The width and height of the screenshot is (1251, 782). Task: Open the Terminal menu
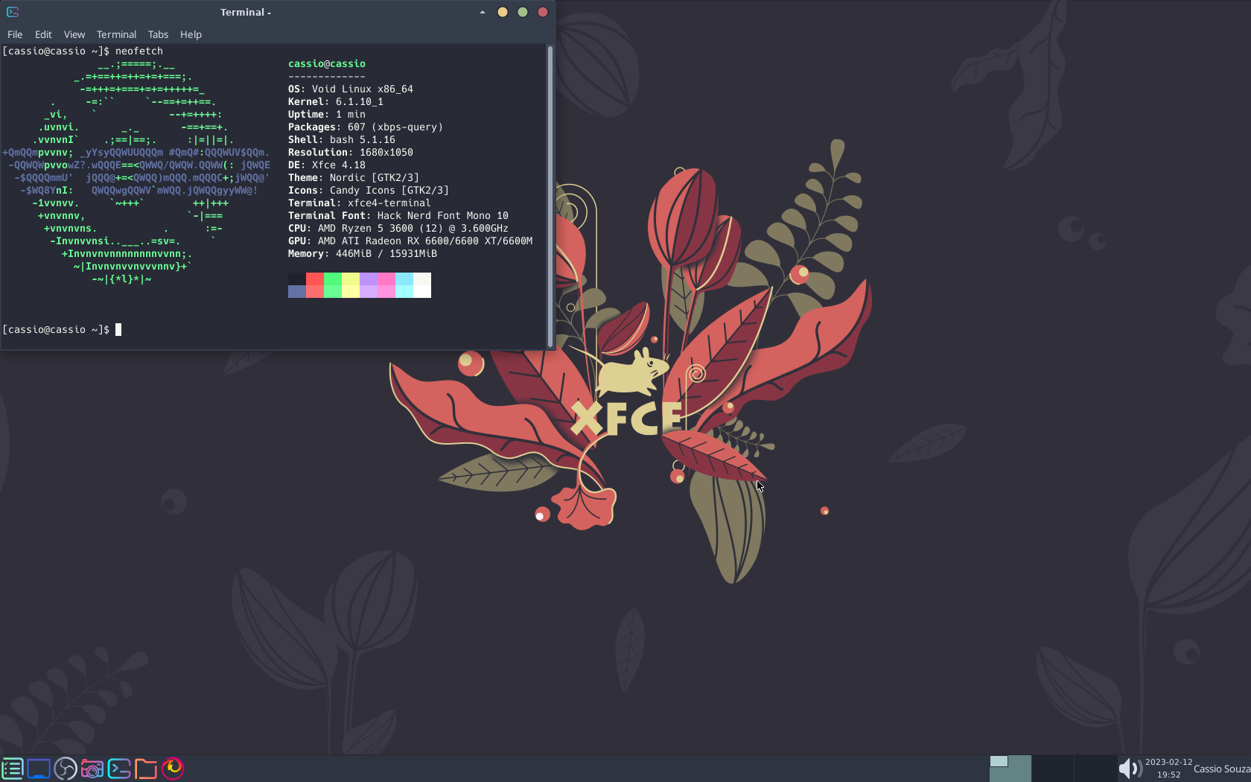click(116, 34)
